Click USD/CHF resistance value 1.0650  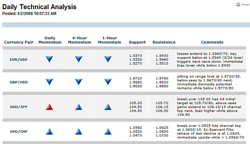click(162, 132)
